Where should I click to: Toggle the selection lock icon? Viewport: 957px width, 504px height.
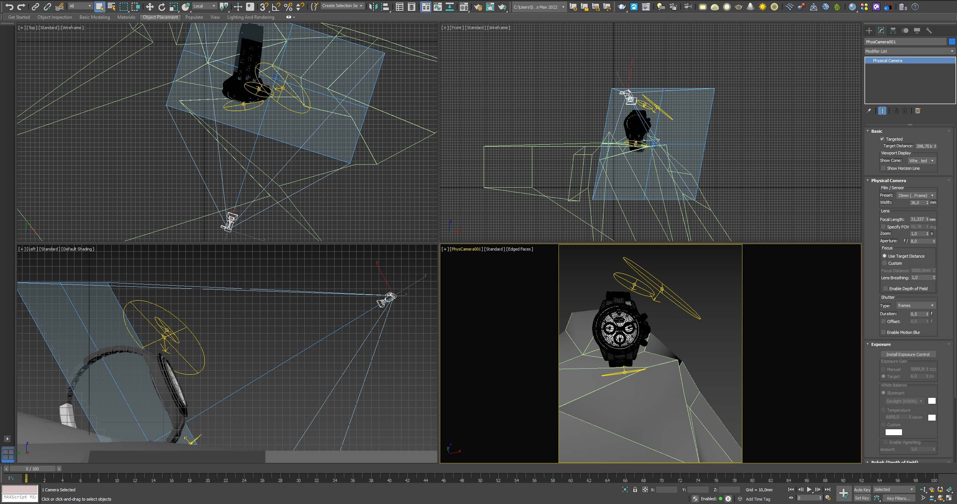click(635, 489)
